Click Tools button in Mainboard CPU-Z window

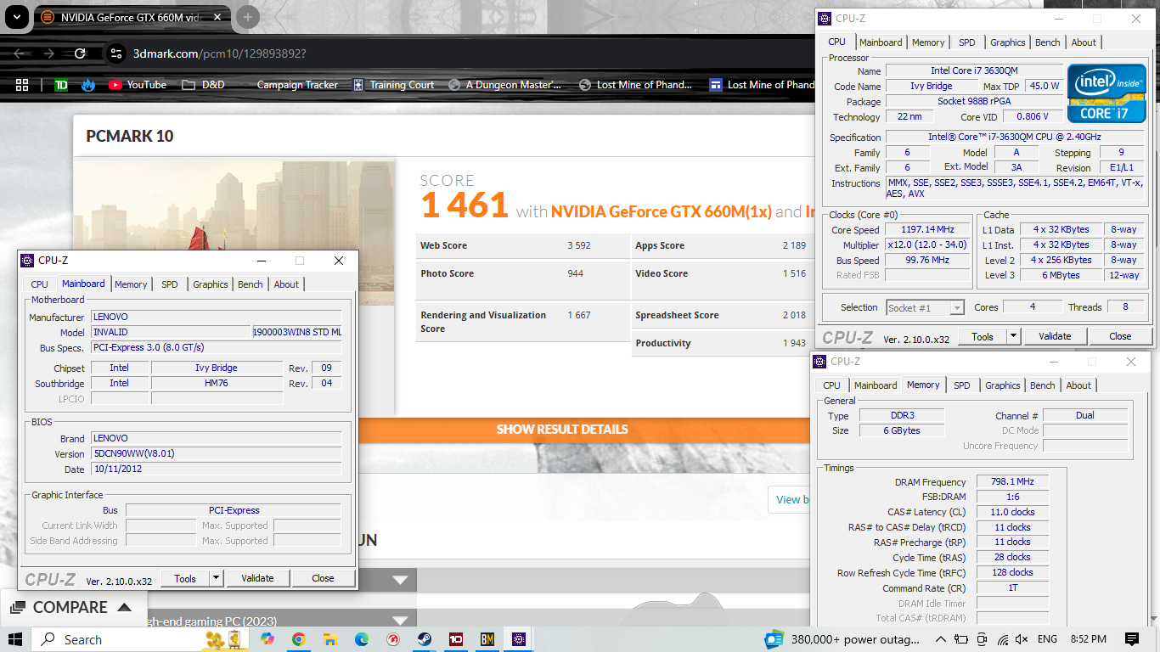click(x=185, y=578)
